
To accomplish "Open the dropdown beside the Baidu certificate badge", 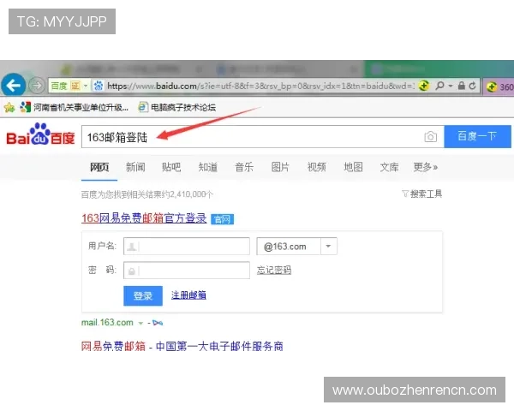I will point(86,86).
